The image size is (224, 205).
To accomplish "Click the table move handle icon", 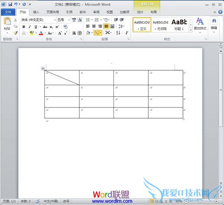I will pos(43,68).
